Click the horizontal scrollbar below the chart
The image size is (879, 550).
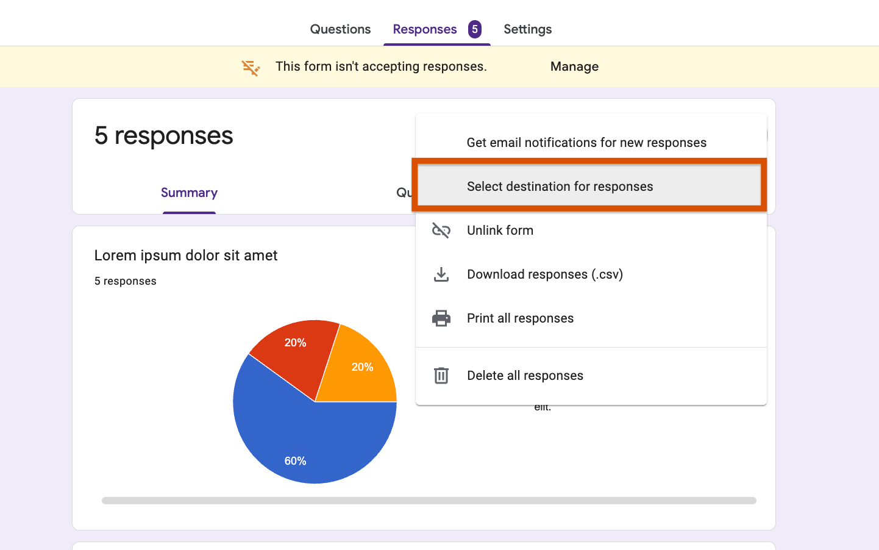tap(429, 500)
